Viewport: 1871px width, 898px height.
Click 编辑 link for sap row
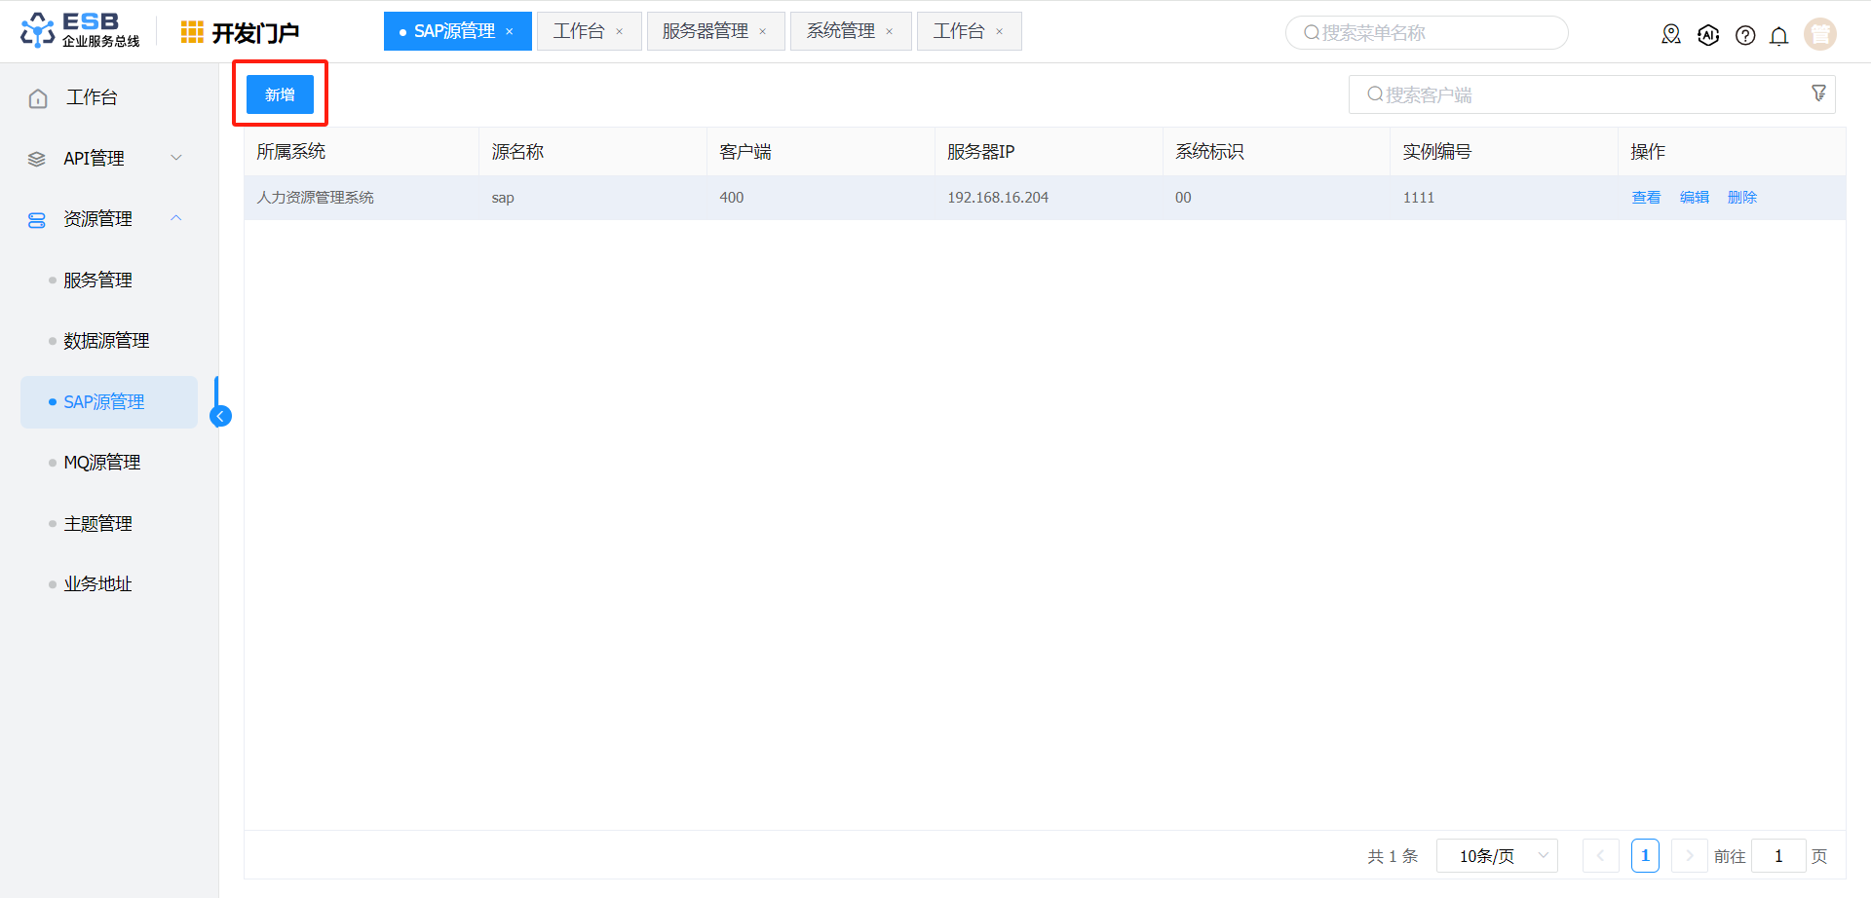1695,198
